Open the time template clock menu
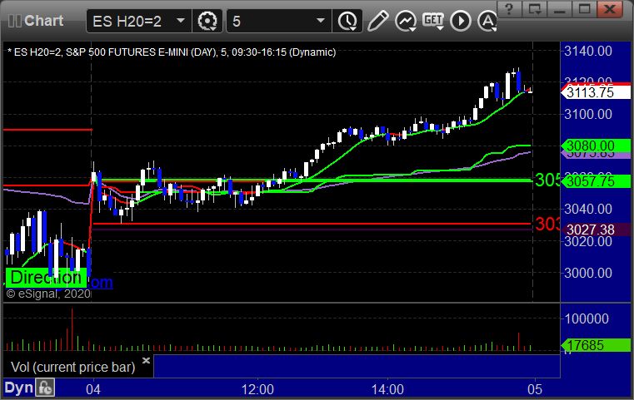Viewport: 634px width, 400px height. click(x=347, y=21)
